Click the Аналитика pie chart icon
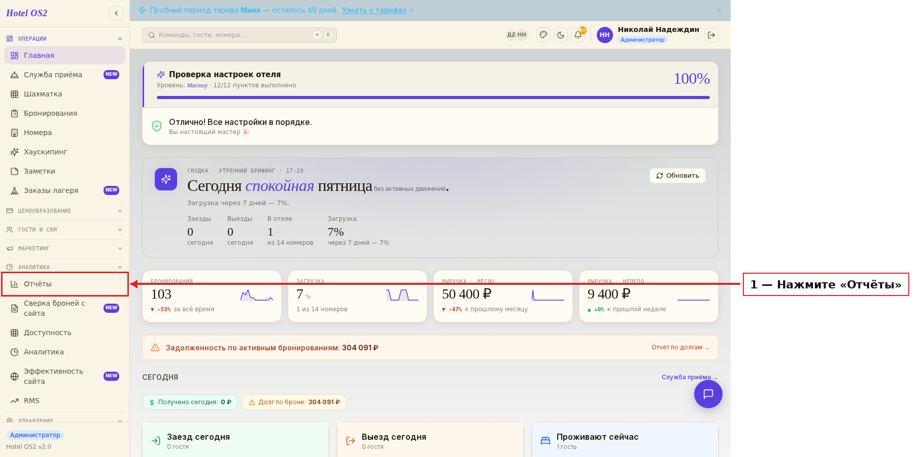The width and height of the screenshot is (921, 457). tap(15, 352)
